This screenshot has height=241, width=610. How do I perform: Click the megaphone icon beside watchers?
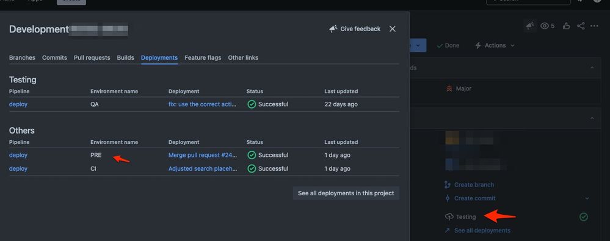[x=530, y=26]
